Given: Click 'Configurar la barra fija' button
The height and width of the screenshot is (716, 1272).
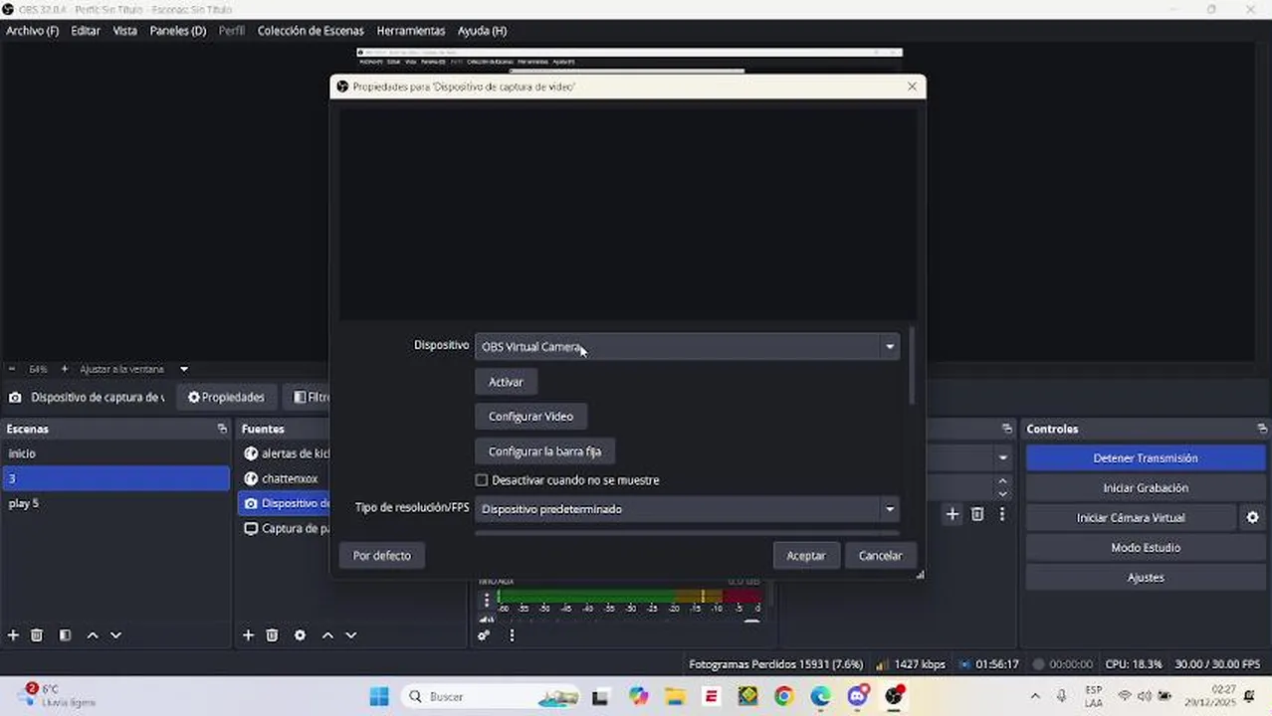Looking at the screenshot, I should [x=544, y=451].
